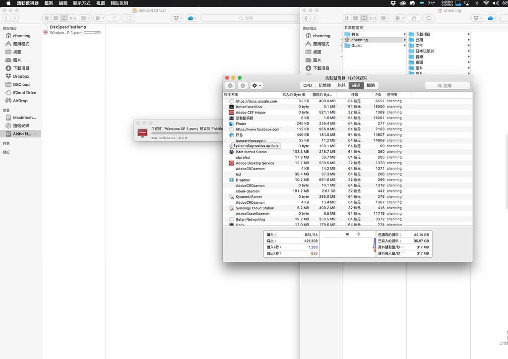
Task: Click the force quit process button in Activity Monitor
Action: click(230, 85)
